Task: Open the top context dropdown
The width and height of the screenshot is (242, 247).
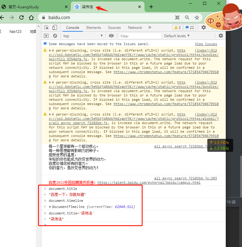Action: pos(83,36)
